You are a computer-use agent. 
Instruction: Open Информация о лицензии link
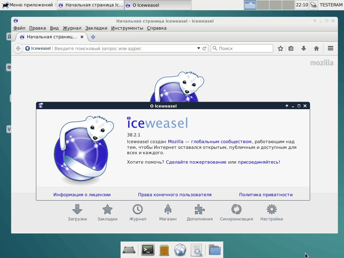(82, 195)
